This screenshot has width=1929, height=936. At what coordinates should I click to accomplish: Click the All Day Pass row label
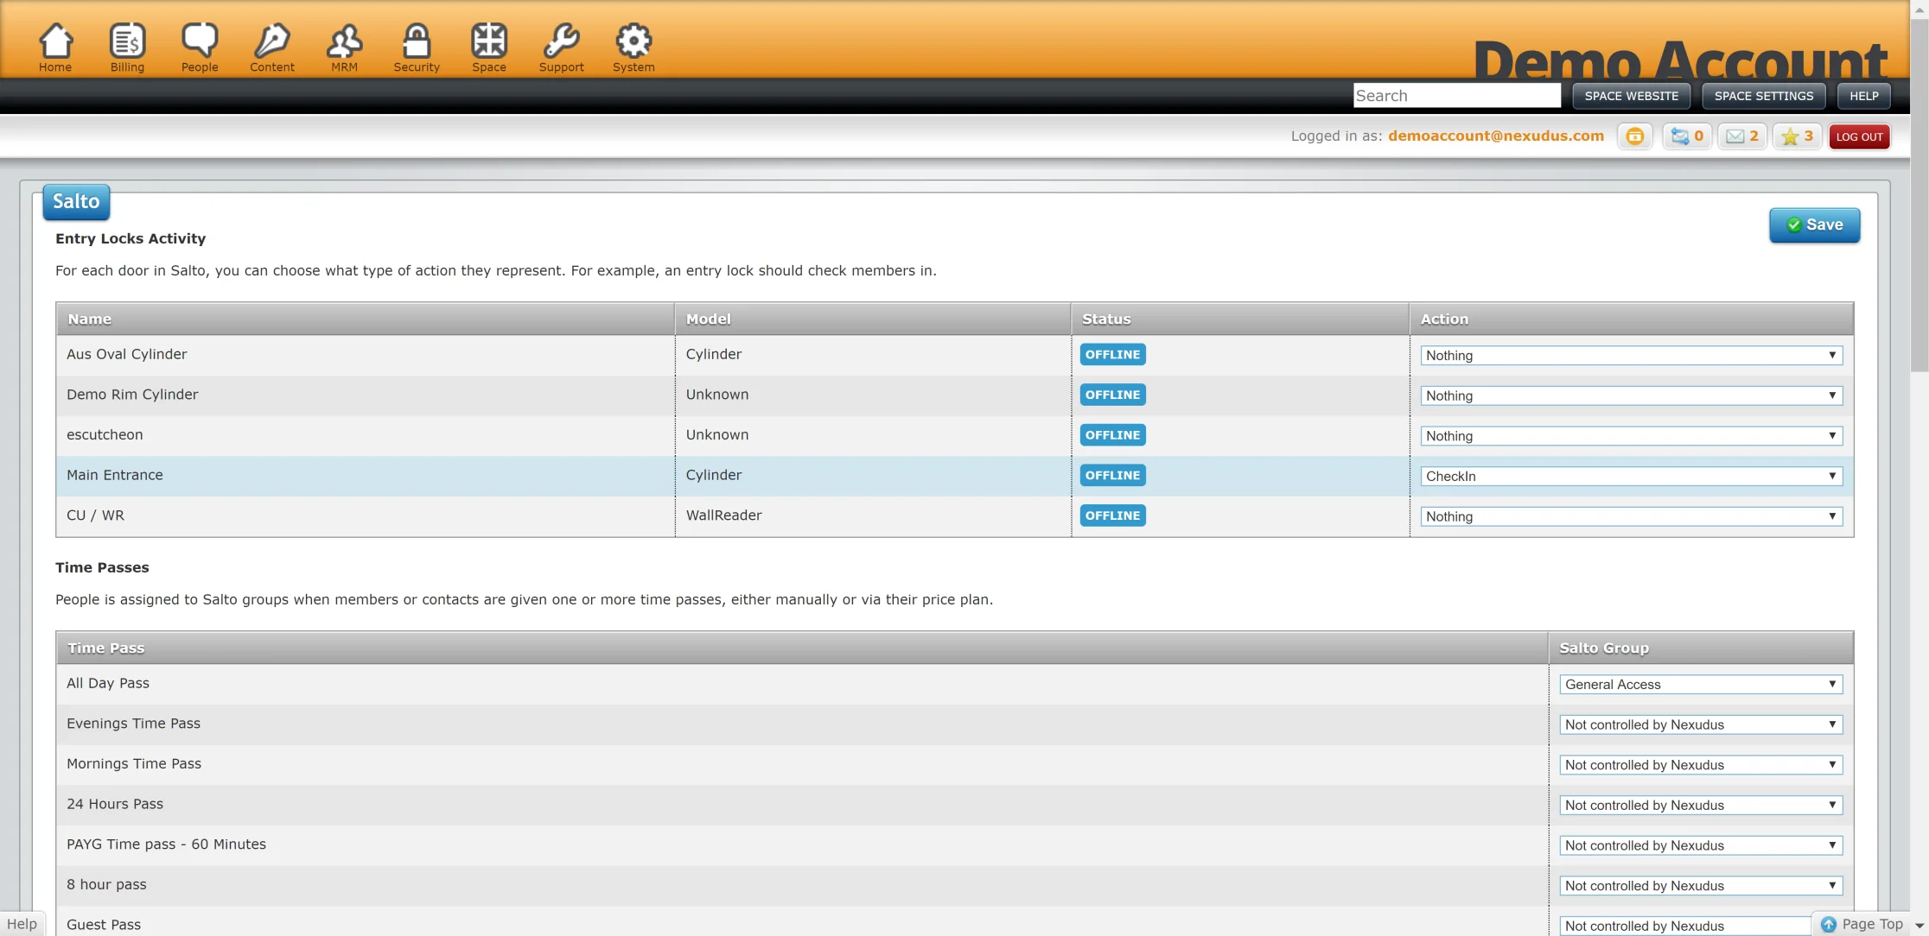pos(108,683)
